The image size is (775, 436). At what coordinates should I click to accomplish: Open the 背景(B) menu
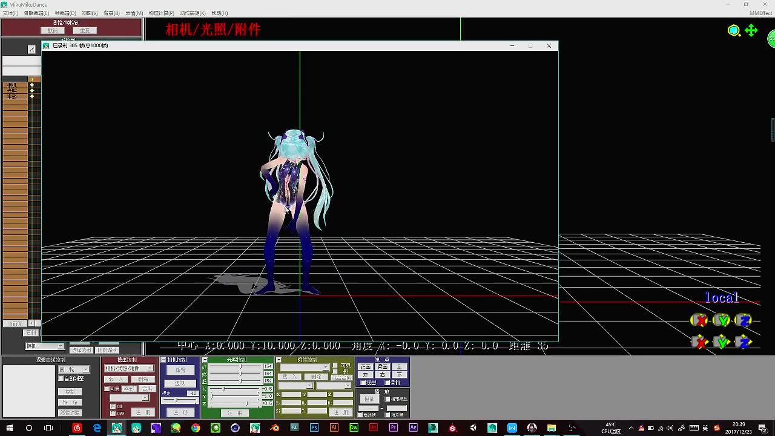click(111, 13)
